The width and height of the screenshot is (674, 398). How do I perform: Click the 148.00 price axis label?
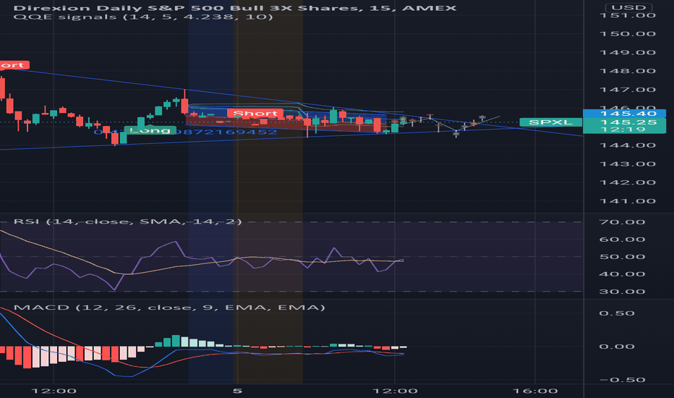click(628, 71)
